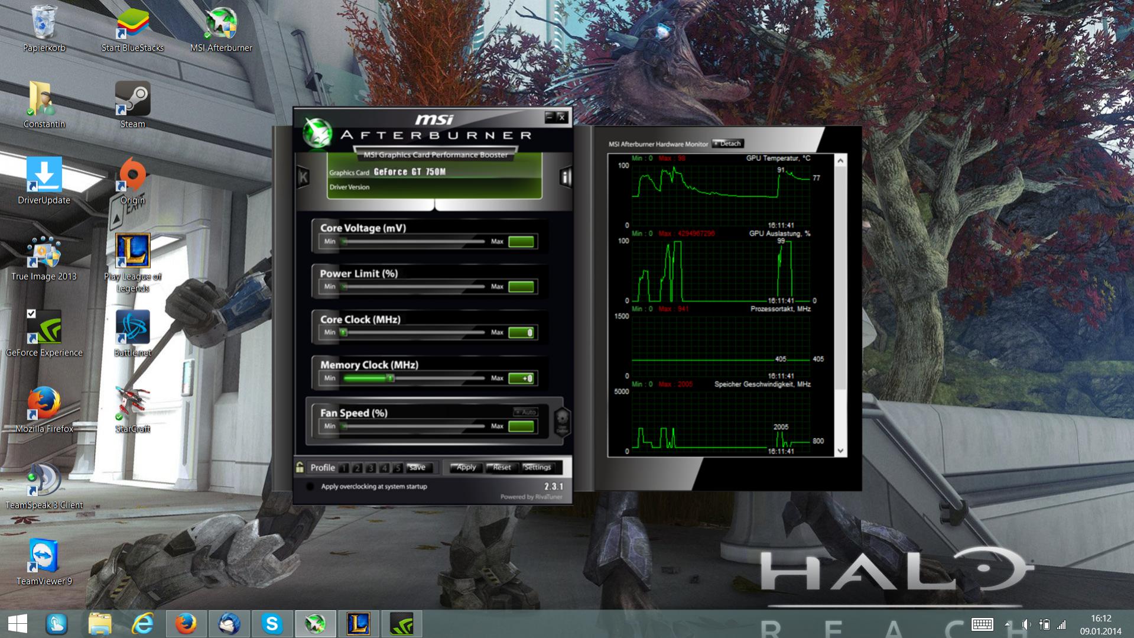Image resolution: width=1134 pixels, height=638 pixels.
Task: Detach the Hardware Monitor panel
Action: 727,144
